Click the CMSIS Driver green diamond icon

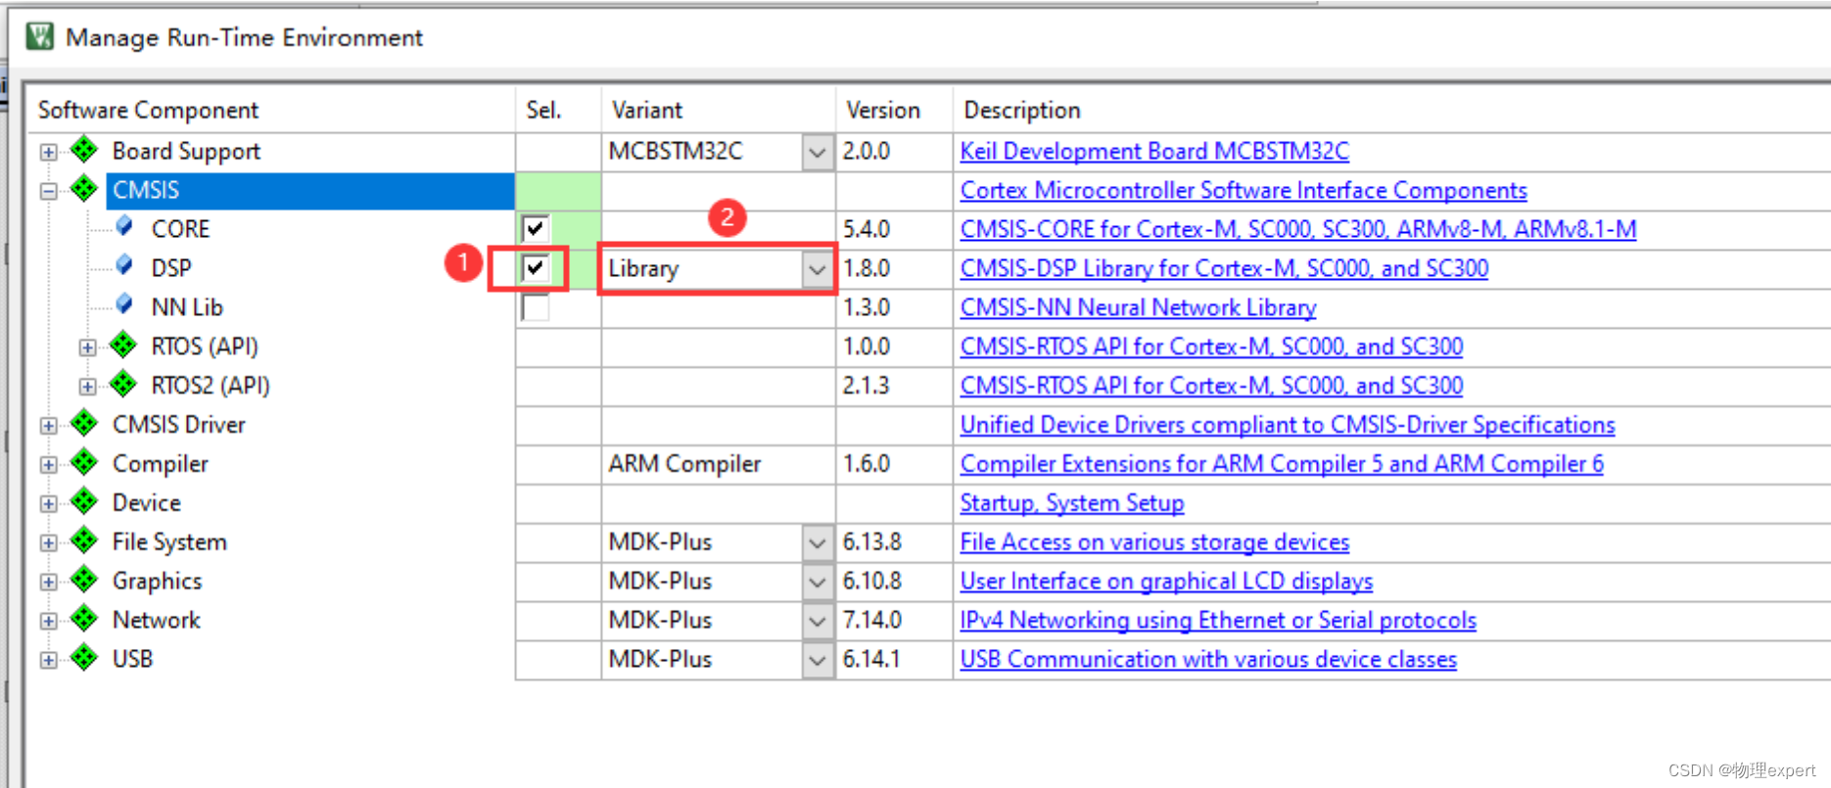(x=84, y=423)
